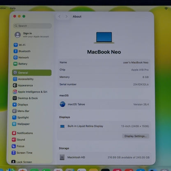Open Notifications settings
The height and width of the screenshot is (171, 171).
click(x=22, y=133)
